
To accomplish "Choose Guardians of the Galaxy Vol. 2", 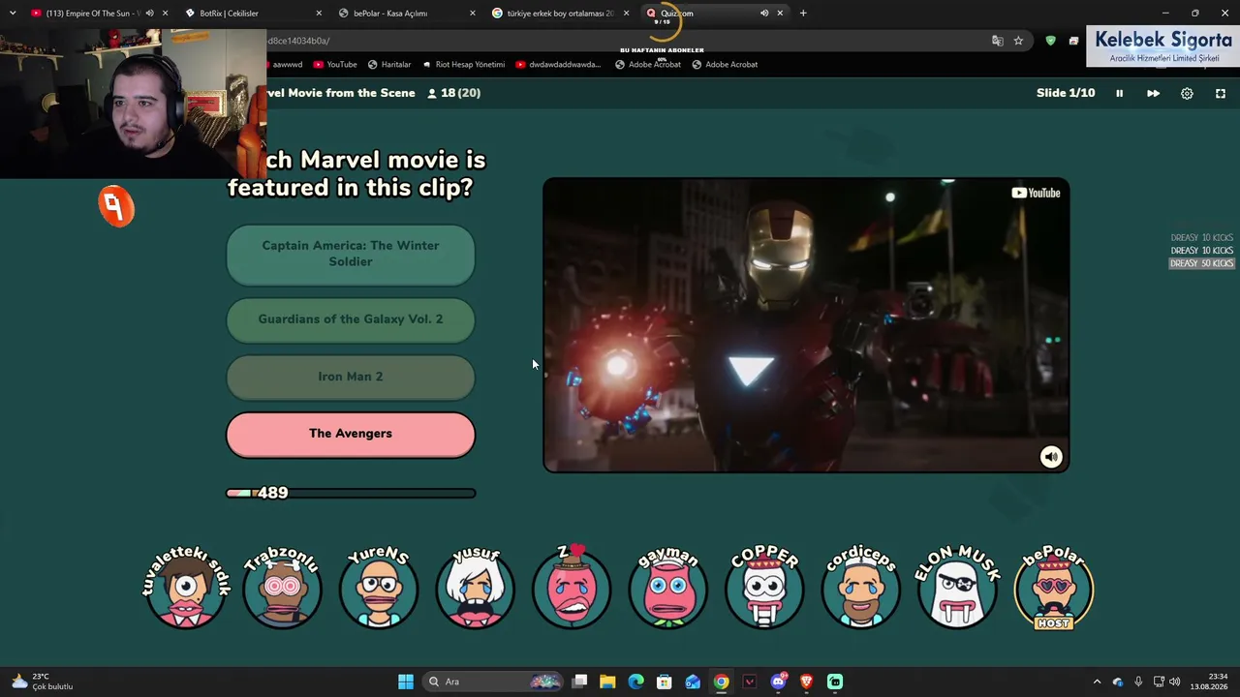I will (351, 319).
